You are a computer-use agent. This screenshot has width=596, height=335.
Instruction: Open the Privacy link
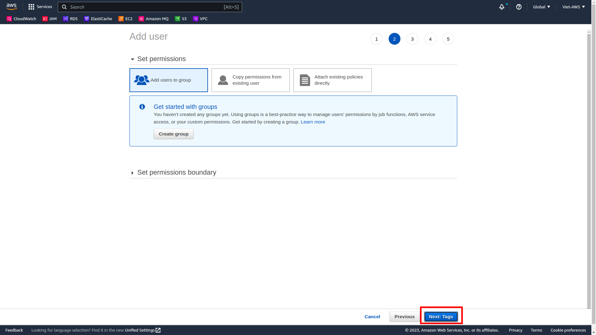point(516,330)
